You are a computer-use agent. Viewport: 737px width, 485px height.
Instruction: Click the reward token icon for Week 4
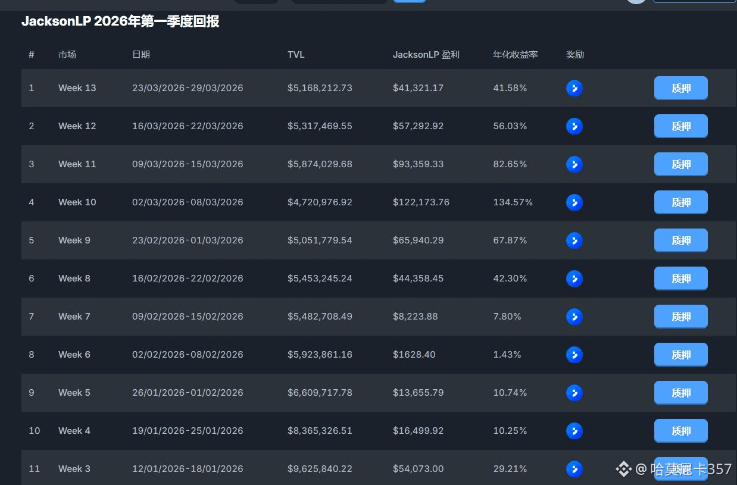[x=574, y=431]
